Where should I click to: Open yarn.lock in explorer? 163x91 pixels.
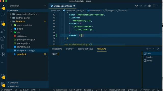click(22, 54)
